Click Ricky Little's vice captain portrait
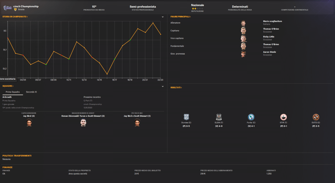 (x=243, y=38)
